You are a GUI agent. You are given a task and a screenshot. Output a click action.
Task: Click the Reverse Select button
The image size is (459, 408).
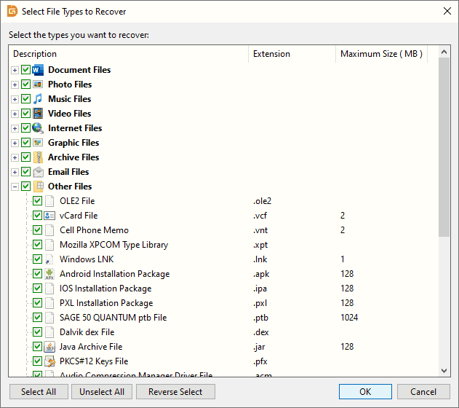[175, 392]
